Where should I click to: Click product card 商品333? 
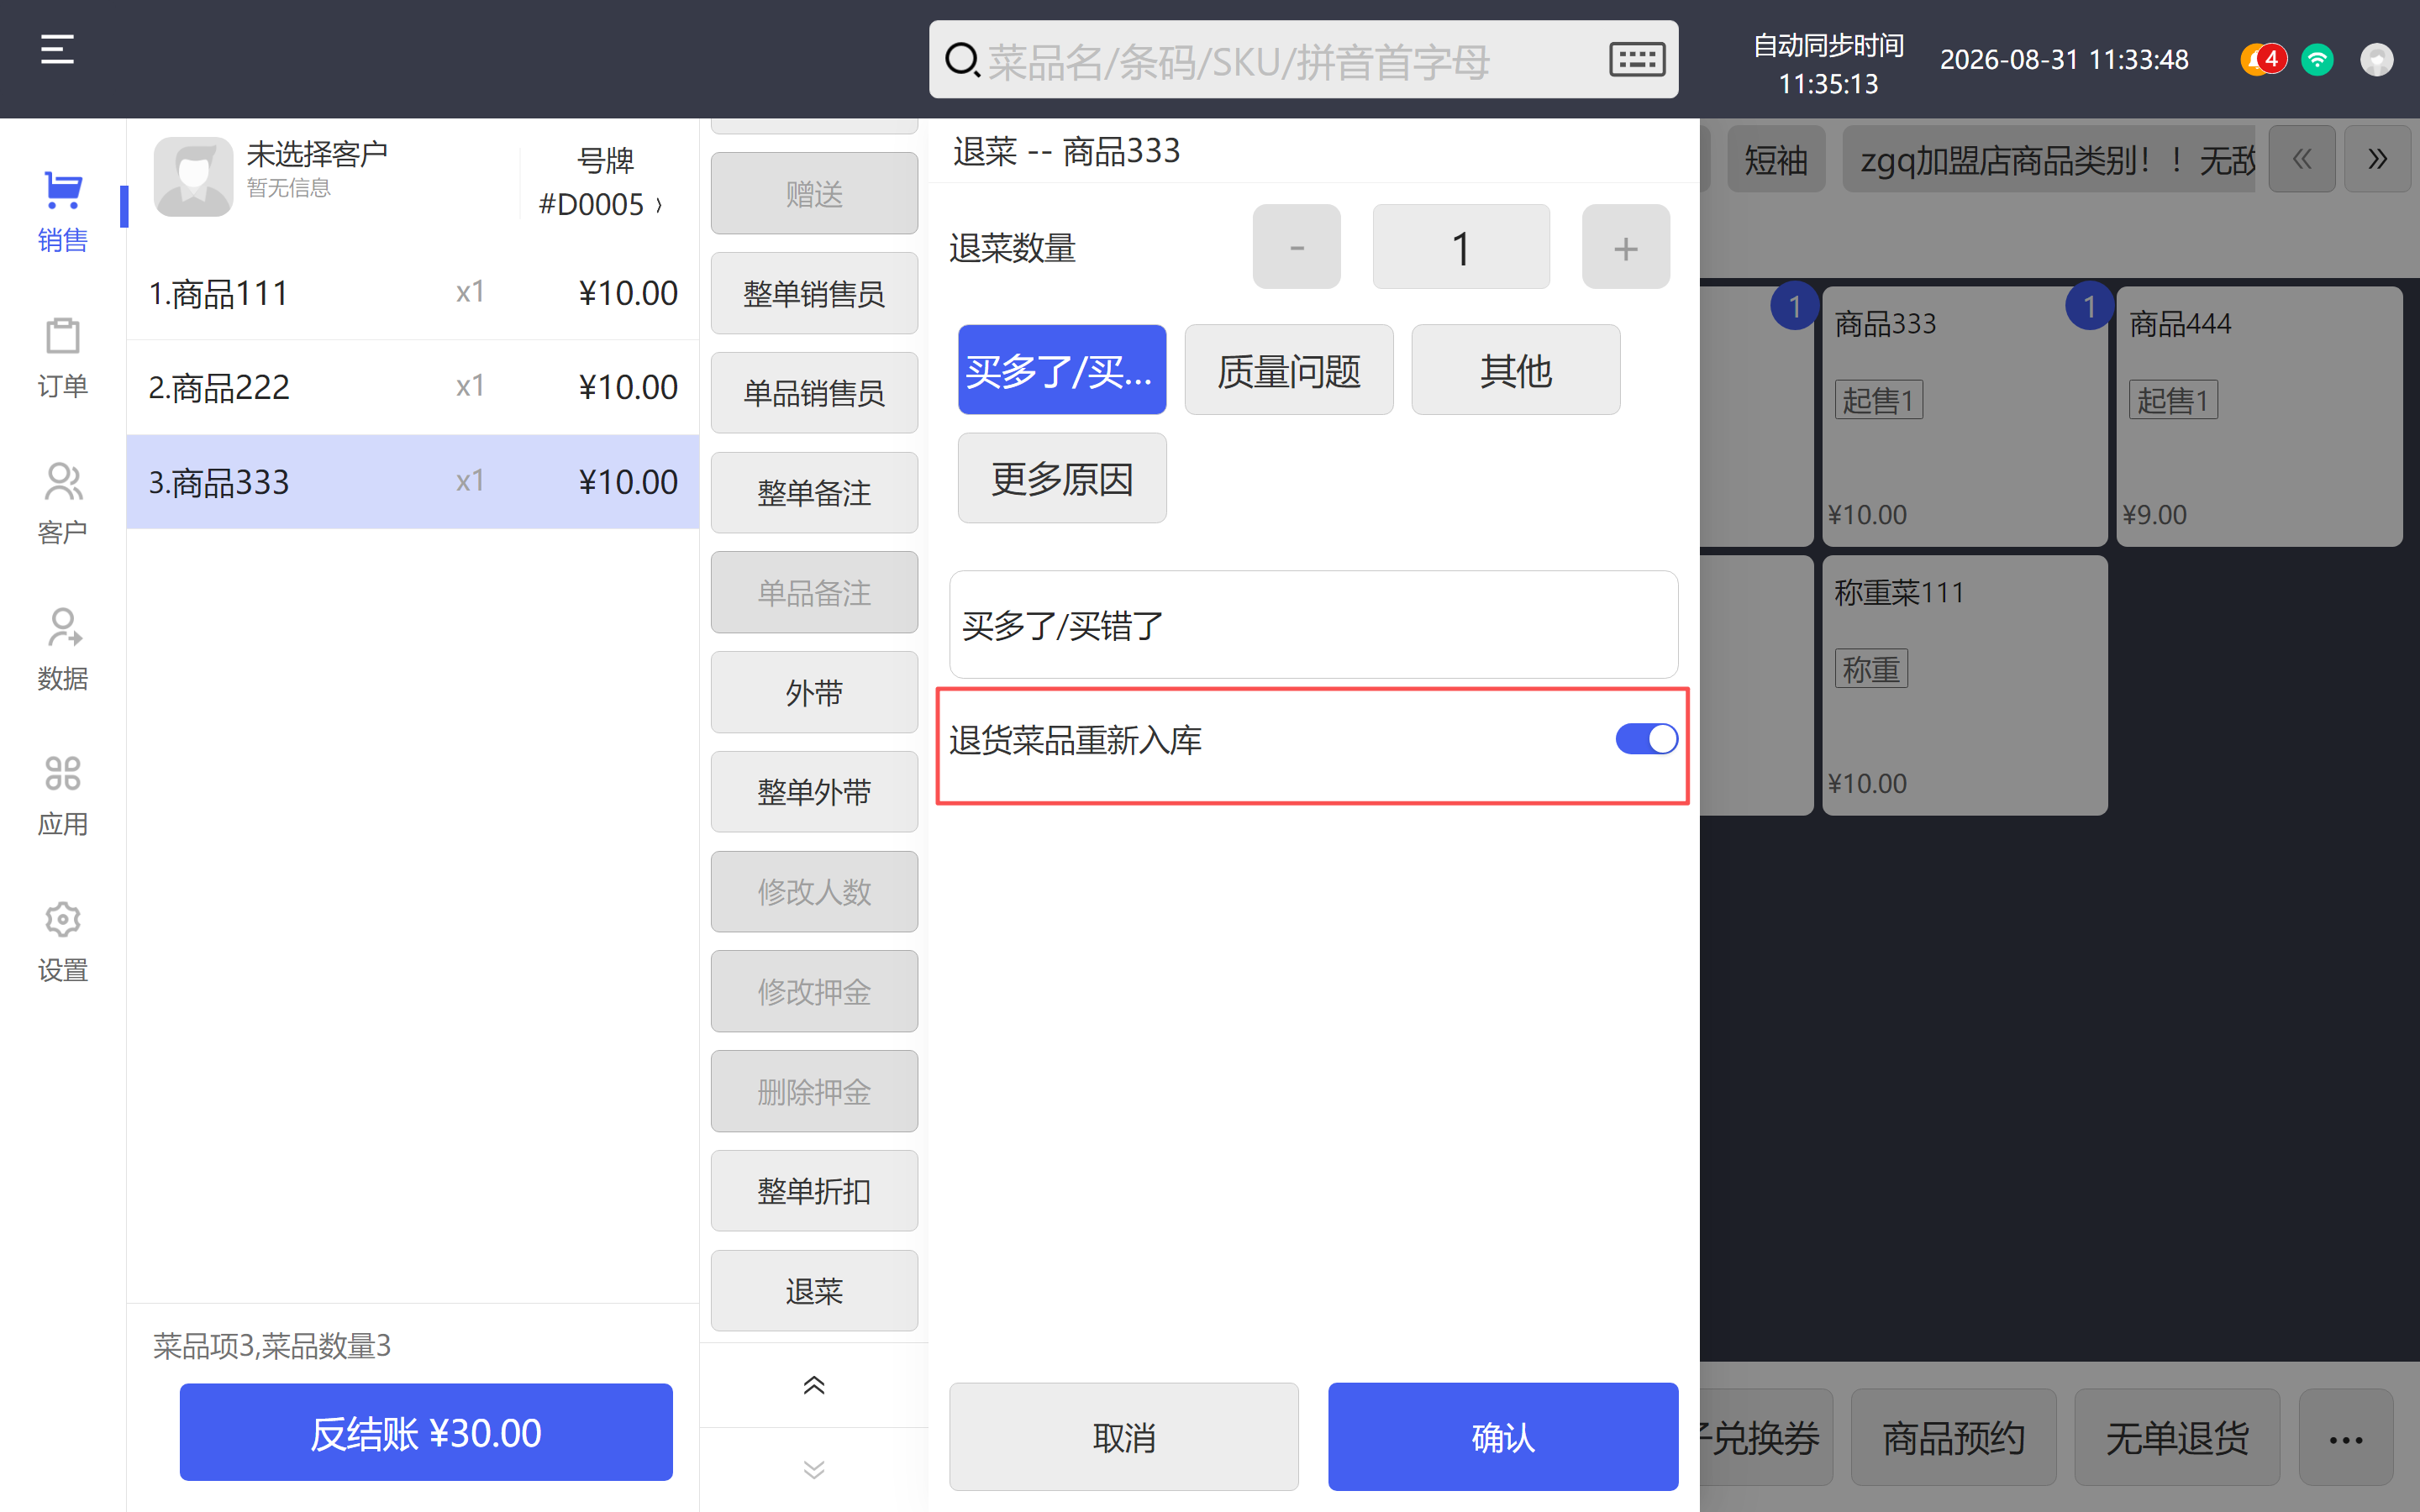1965,416
